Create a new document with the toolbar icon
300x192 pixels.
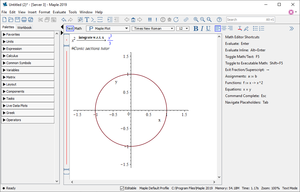click(x=4, y=20)
